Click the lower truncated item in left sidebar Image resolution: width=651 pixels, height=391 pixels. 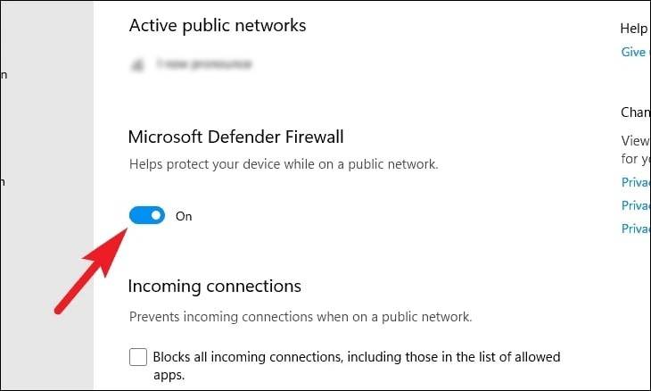tap(4, 181)
